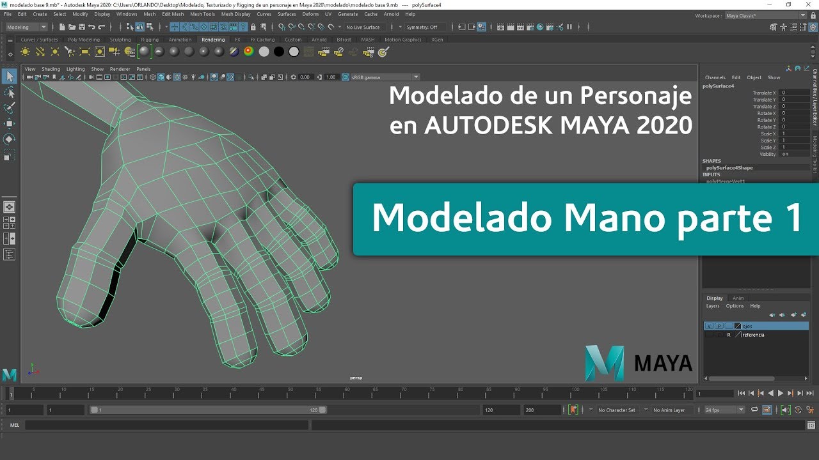Switch to the Sculpting shelf tab
Image resolution: width=819 pixels, height=460 pixels.
pyautogui.click(x=120, y=40)
